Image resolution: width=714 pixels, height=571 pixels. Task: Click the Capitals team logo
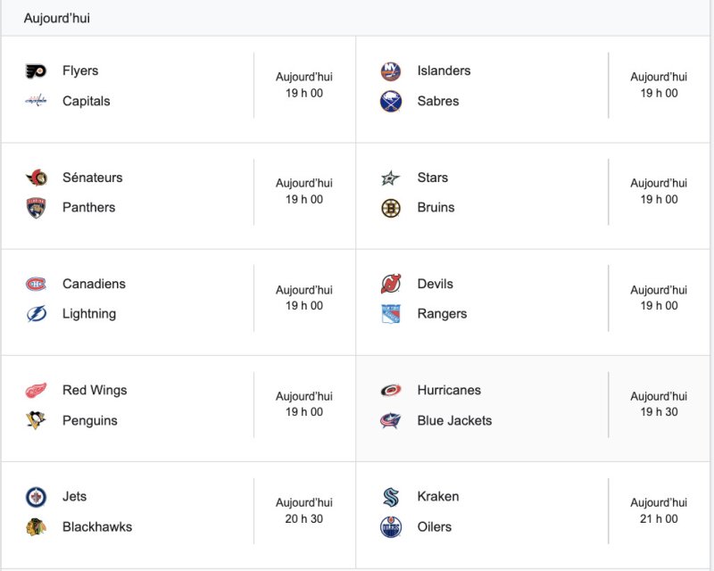click(36, 101)
